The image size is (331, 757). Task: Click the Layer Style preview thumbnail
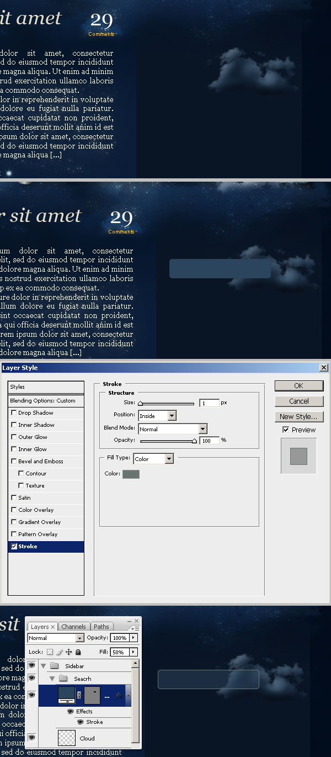pyautogui.click(x=298, y=456)
